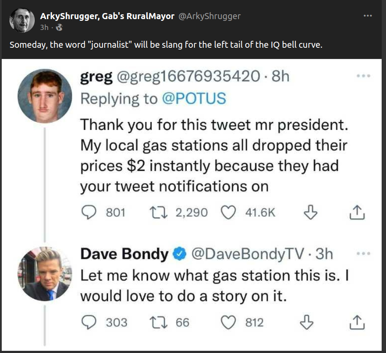Click ArkyShrugger's profile avatar

coord(22,20)
